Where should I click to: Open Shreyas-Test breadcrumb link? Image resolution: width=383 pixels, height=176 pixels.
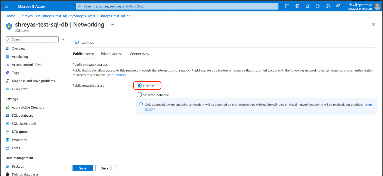pyautogui.click(x=58, y=16)
